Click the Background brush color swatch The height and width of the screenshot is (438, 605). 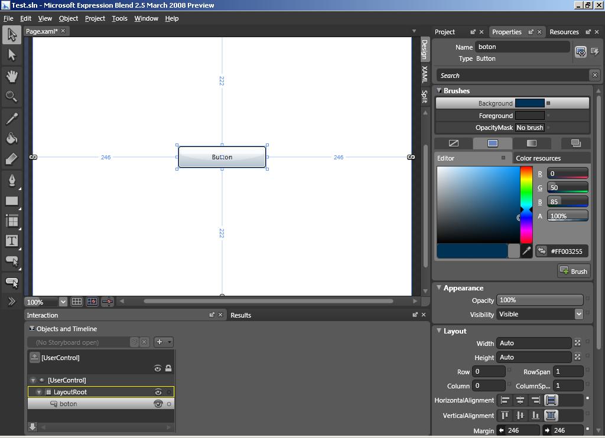[530, 103]
